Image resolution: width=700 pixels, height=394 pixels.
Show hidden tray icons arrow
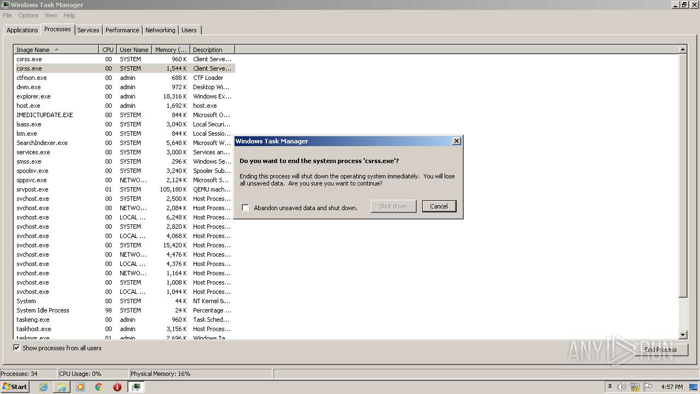point(610,387)
